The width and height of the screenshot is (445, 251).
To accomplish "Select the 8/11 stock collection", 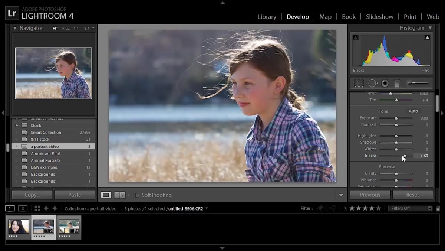I will pyautogui.click(x=53, y=140).
